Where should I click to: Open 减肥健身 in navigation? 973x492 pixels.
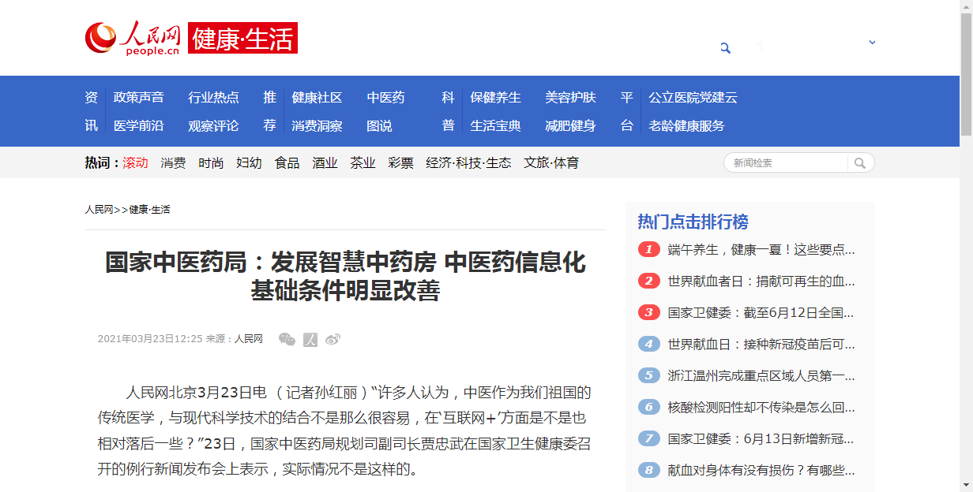pyautogui.click(x=570, y=125)
